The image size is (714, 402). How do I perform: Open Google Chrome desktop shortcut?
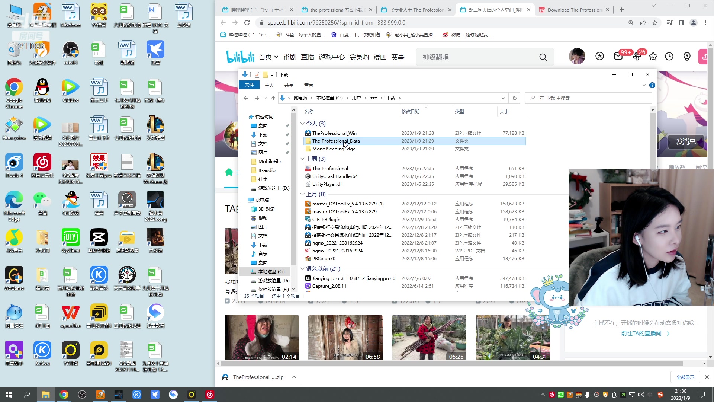(x=14, y=93)
